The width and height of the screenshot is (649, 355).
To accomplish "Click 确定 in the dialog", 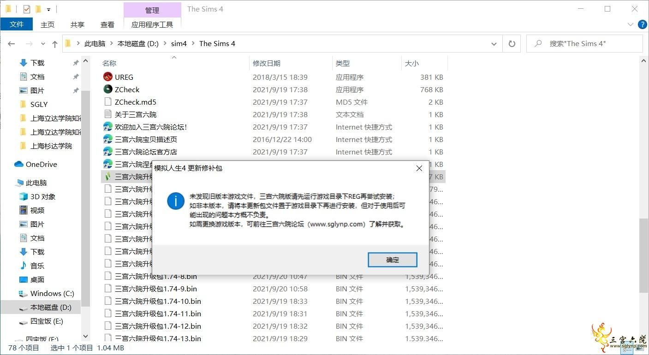I will point(393,260).
